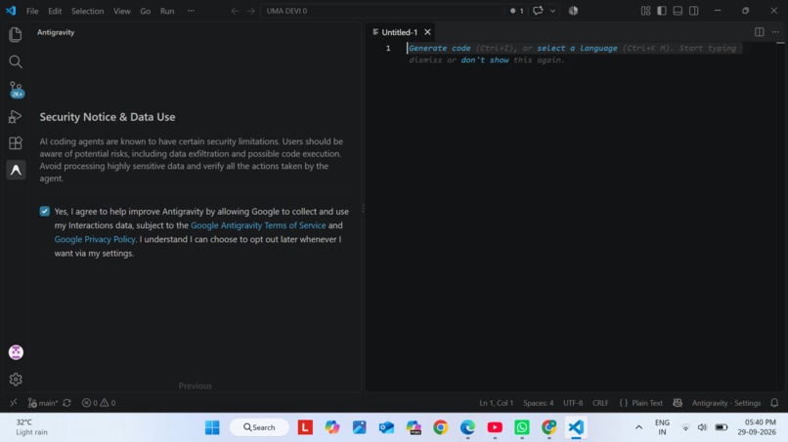Click Ln 1, Col 1 status item
The image size is (788, 442).
tap(496, 403)
